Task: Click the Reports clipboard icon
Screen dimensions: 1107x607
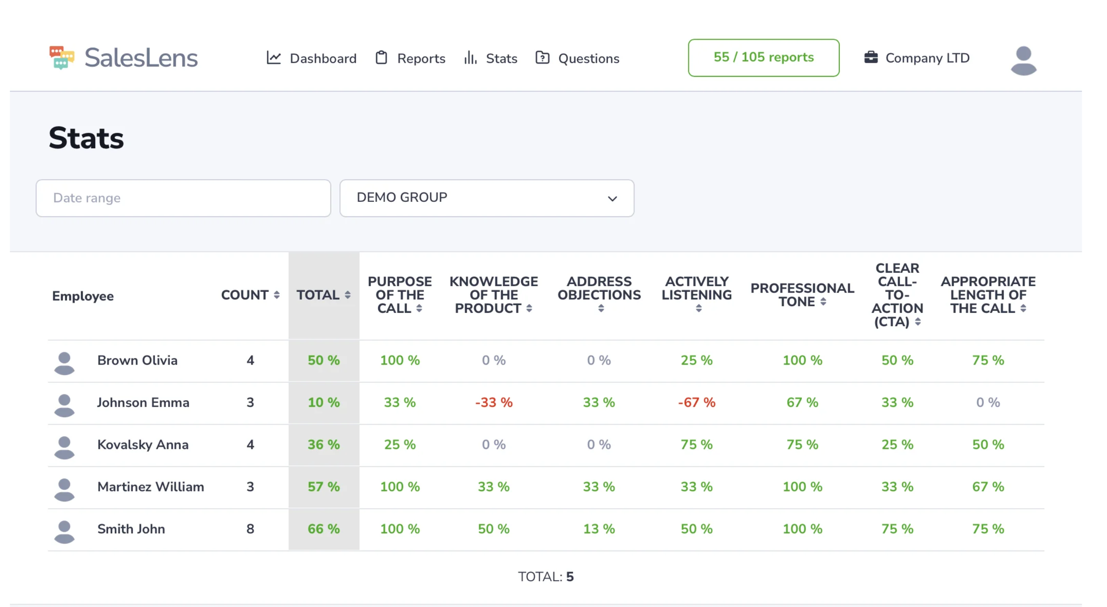Action: click(382, 57)
